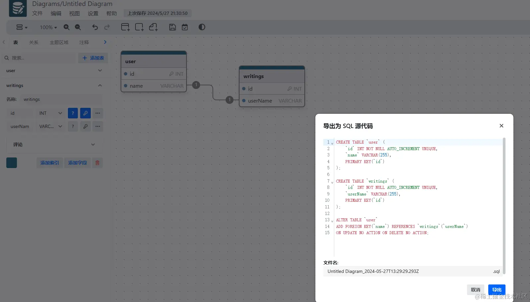The height and width of the screenshot is (302, 530).
Task: Switch to the 关系 tab
Action: tap(34, 42)
